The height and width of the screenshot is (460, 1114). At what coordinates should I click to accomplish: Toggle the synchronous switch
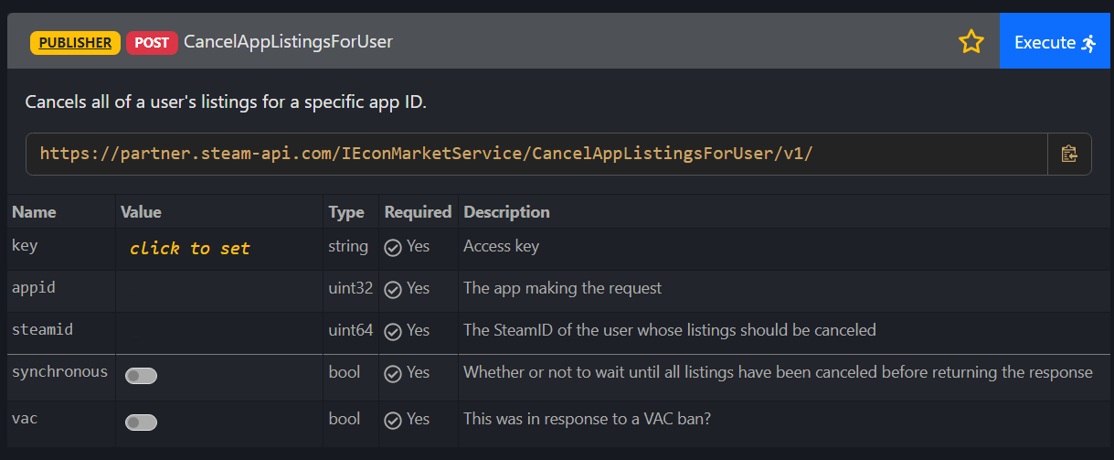click(142, 375)
